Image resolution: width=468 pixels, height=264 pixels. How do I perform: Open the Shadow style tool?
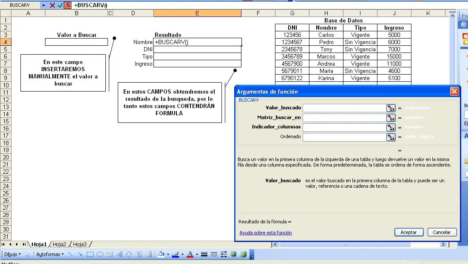(233, 254)
